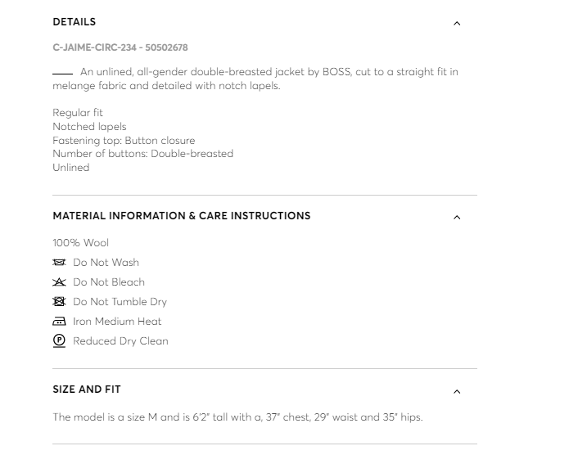Screen dimensions: 578x464
Task: Click the Do Not Tumble Dry icon
Action: (x=59, y=302)
